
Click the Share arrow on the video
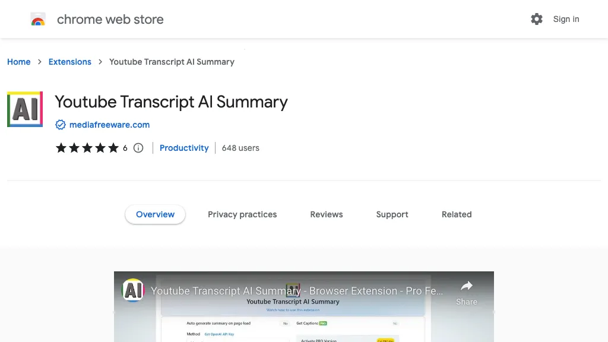(x=467, y=286)
